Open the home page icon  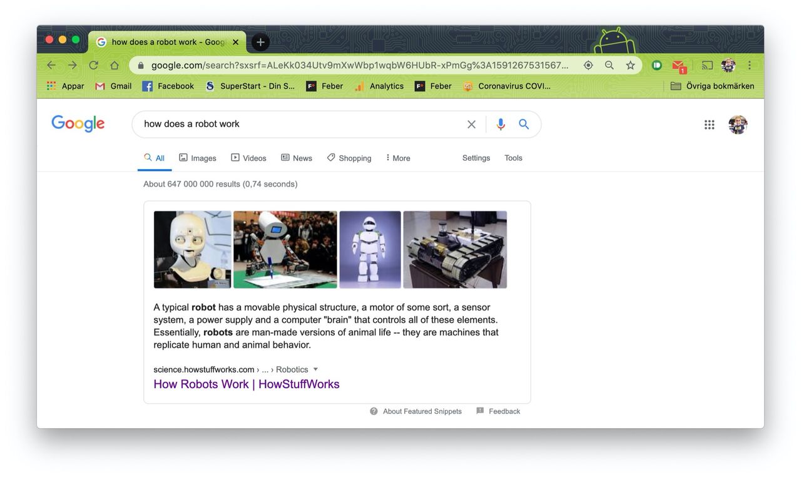[115, 65]
